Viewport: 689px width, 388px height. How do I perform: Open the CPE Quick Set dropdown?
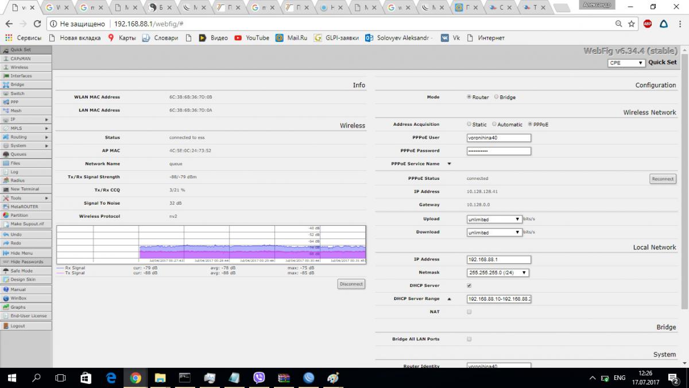click(626, 63)
